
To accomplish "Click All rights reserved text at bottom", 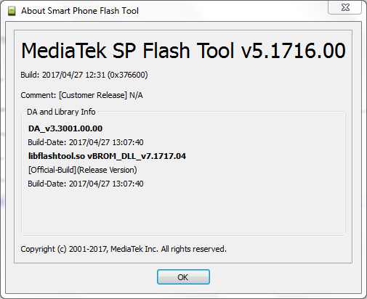I will (194, 249).
